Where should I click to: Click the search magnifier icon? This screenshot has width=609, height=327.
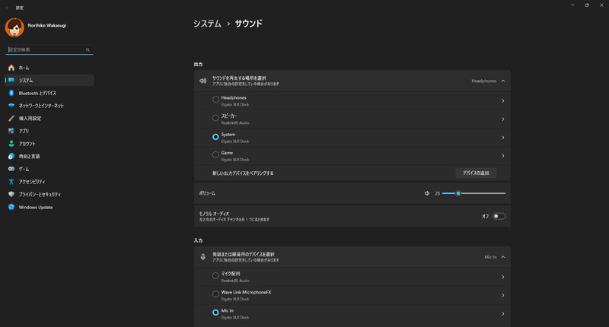coord(88,49)
